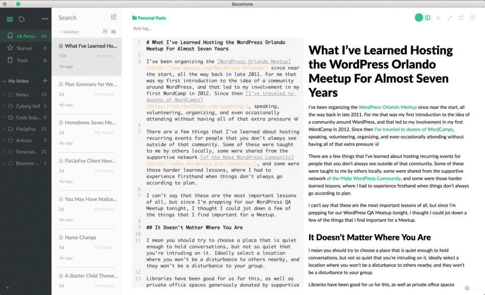Select the note 'FixUpFox Client New...'
Screen dimensions: 485x295
[x=86, y=171]
